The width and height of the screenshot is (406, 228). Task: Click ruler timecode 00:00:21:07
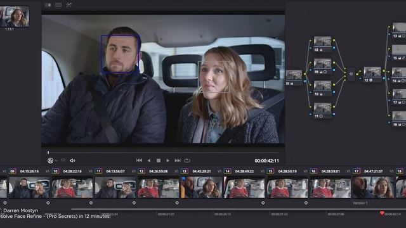(x=166, y=214)
